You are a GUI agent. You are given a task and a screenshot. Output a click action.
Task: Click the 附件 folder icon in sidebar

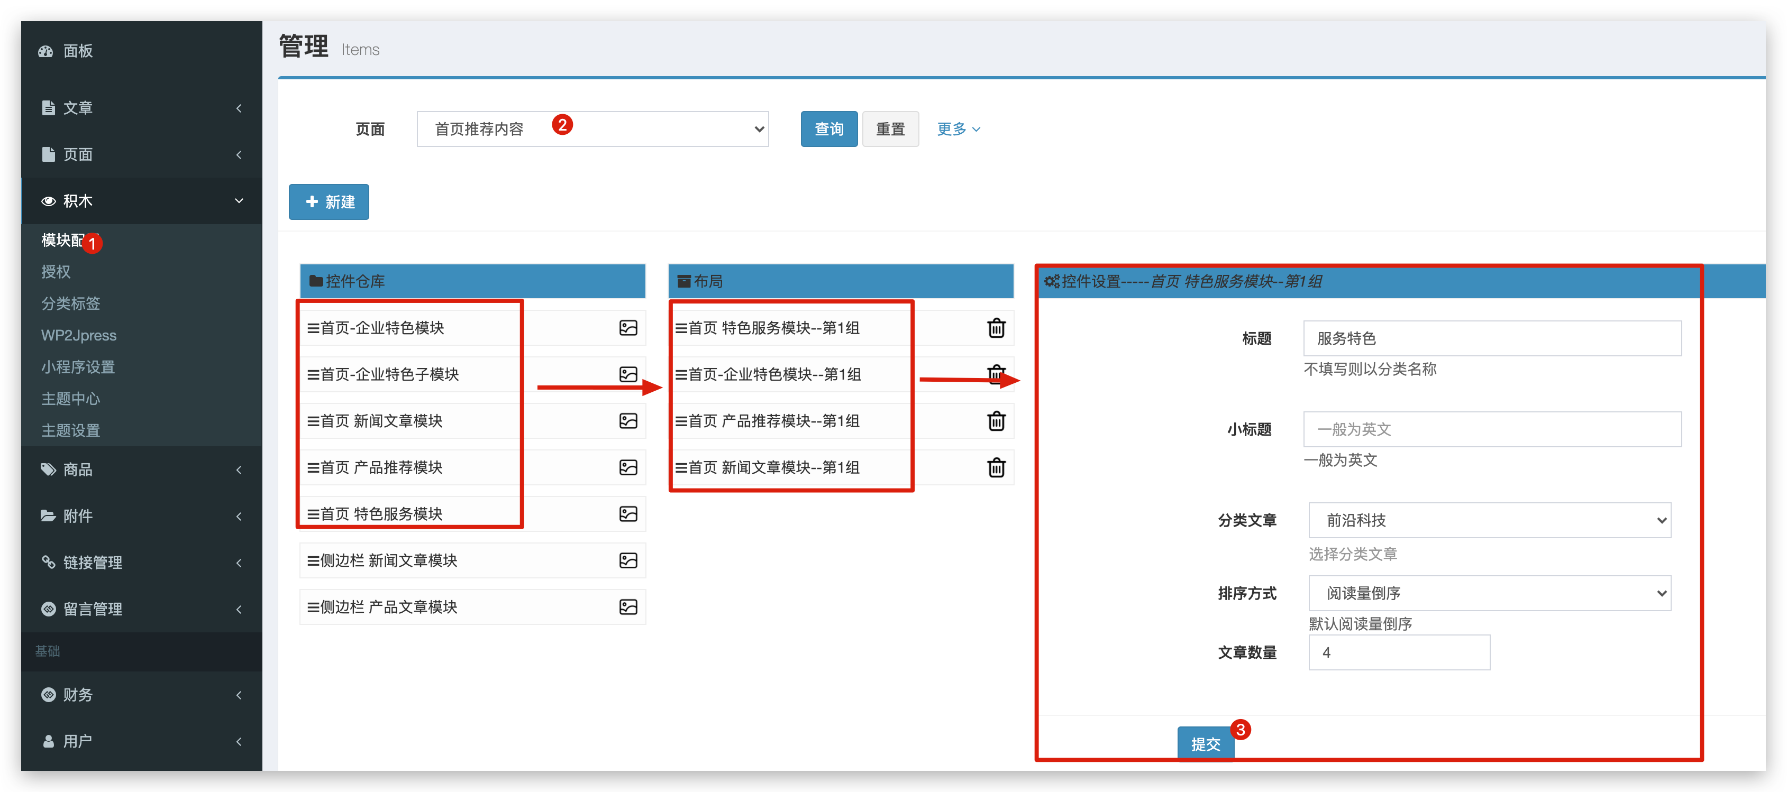pyautogui.click(x=48, y=516)
